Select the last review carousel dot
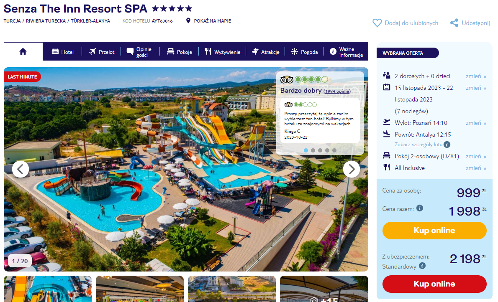Viewport: 498px width, 302px height. 334,150
